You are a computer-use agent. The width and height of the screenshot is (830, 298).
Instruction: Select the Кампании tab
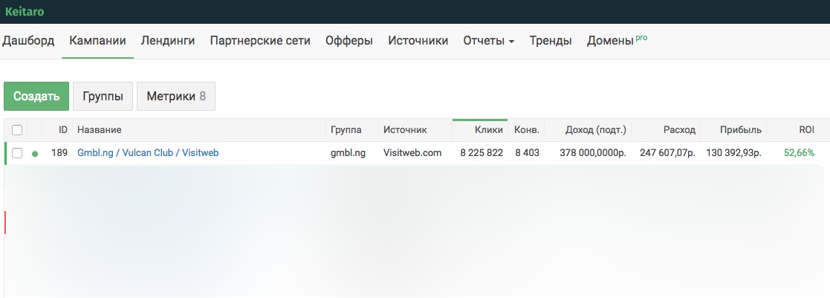(x=97, y=41)
